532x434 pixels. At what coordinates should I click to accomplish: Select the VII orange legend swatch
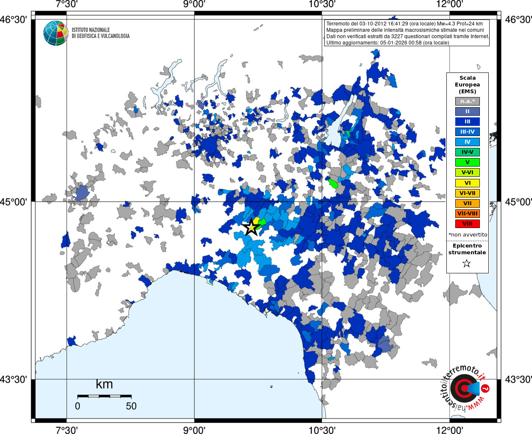pos(468,203)
